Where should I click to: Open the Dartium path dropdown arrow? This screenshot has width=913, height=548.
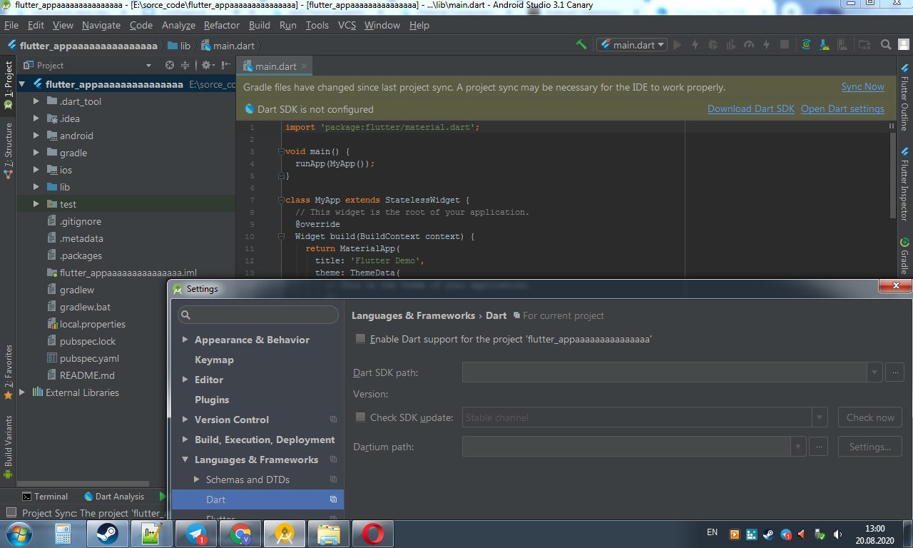pyautogui.click(x=799, y=447)
